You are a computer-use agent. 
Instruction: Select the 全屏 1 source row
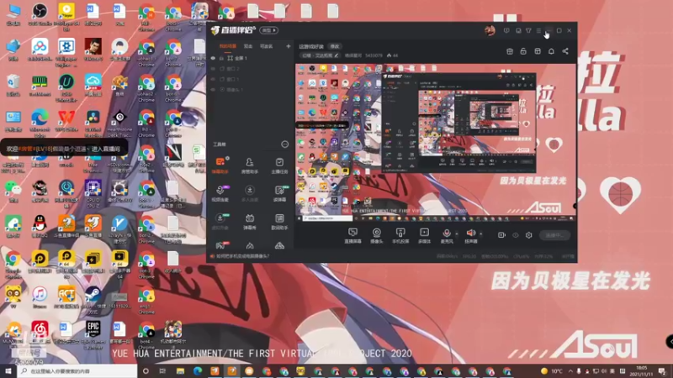[x=250, y=58]
